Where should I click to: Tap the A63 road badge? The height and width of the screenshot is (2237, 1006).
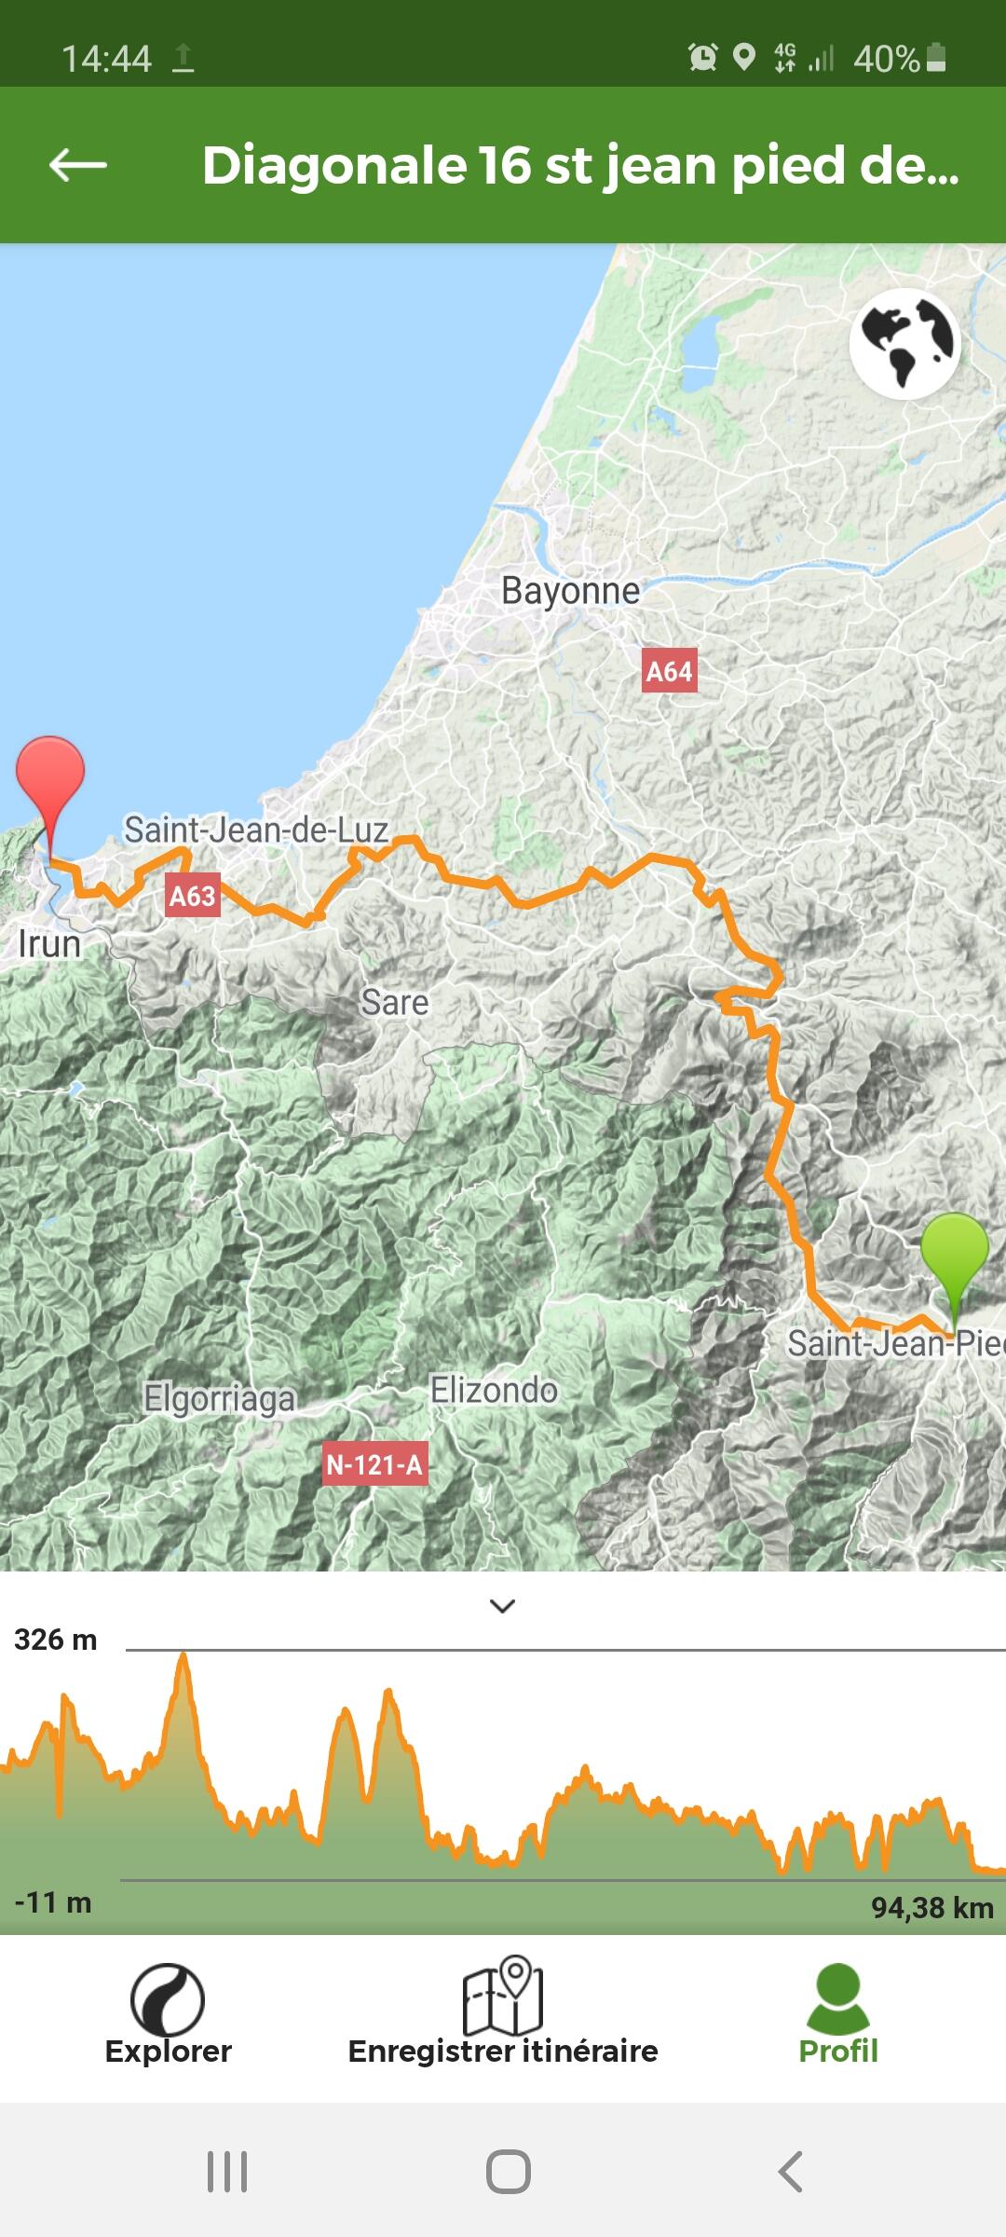(x=192, y=896)
